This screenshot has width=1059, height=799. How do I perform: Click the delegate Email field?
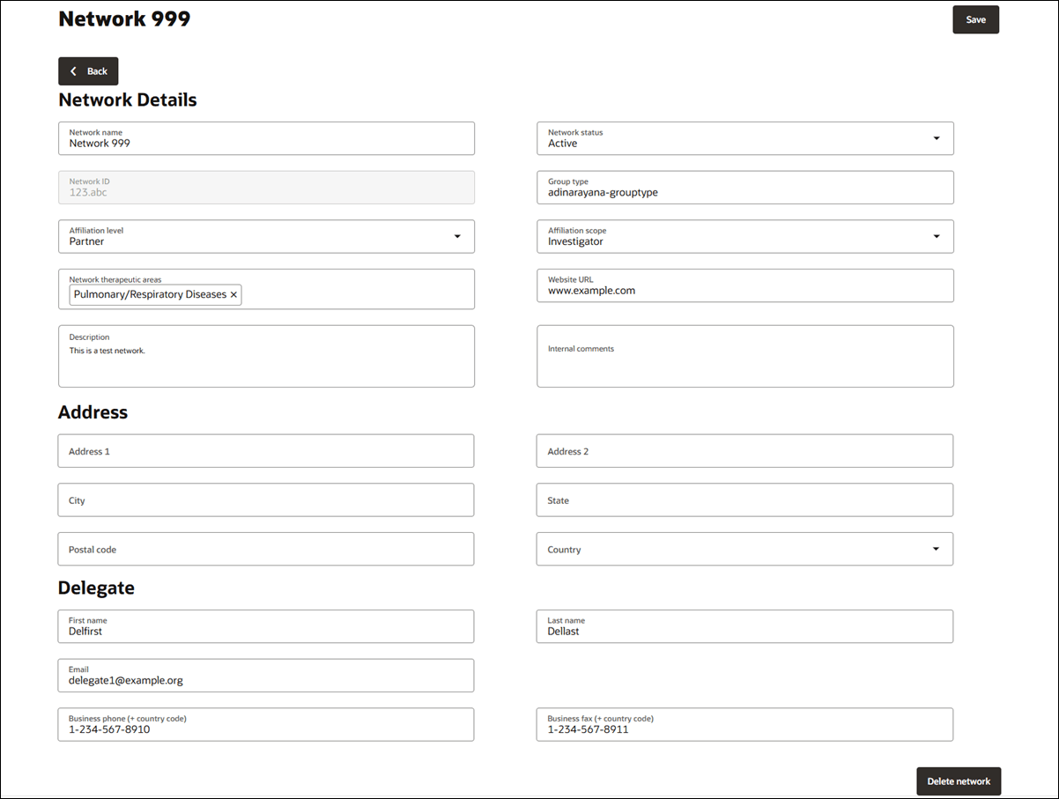(264, 675)
